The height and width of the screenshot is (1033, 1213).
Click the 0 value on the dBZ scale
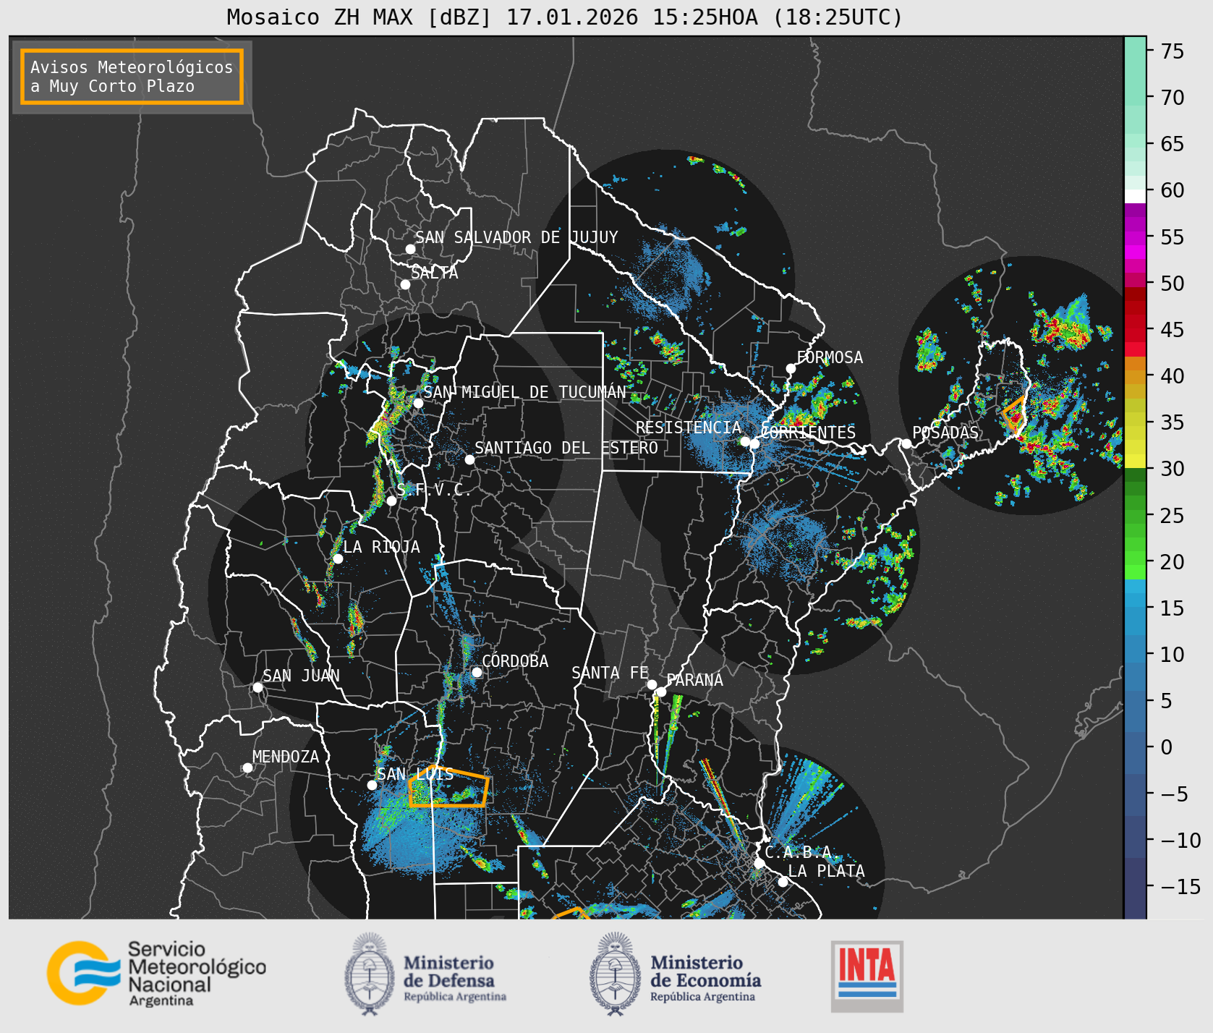point(1167,747)
